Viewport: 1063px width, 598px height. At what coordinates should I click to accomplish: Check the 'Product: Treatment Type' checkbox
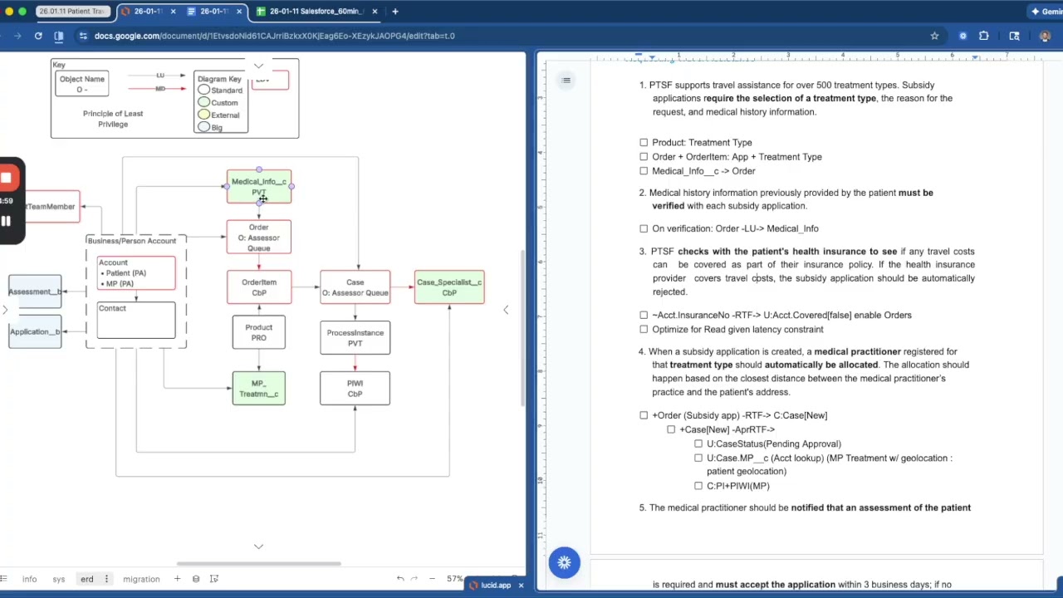point(644,143)
